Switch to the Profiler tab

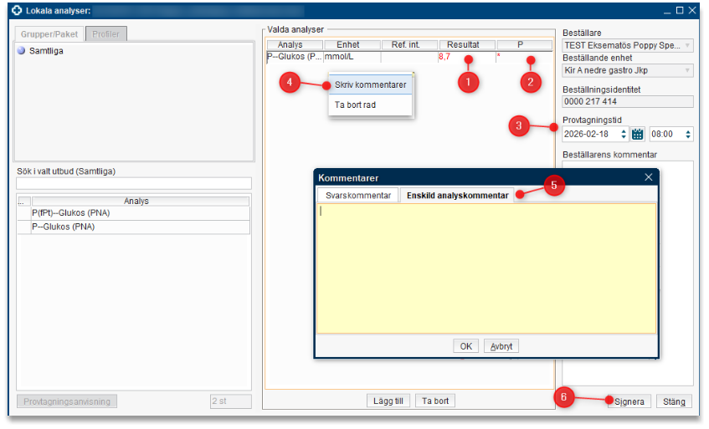coord(106,33)
